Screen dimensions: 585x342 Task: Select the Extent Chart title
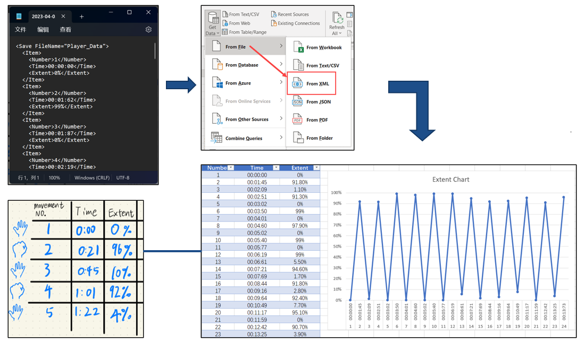[450, 179]
